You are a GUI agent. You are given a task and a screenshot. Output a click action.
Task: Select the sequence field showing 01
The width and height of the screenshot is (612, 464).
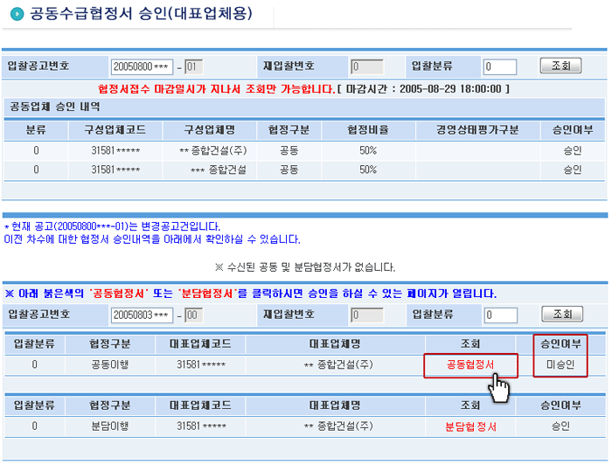[x=193, y=66]
